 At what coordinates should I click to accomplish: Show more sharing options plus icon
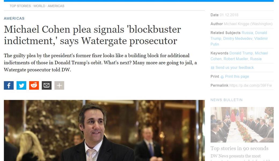[x=59, y=86]
